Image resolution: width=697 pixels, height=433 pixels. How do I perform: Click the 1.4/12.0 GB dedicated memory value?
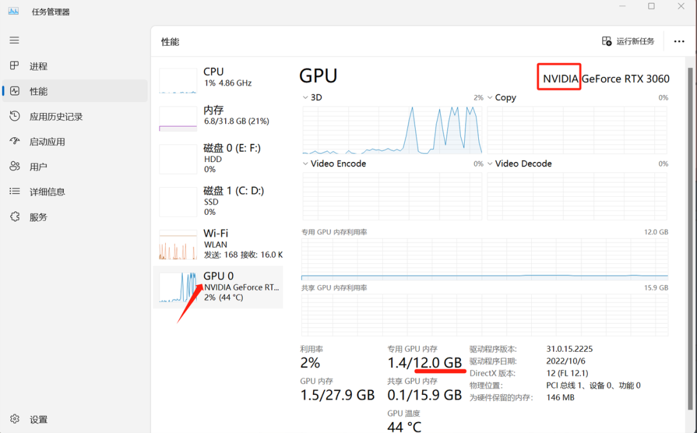click(x=425, y=363)
